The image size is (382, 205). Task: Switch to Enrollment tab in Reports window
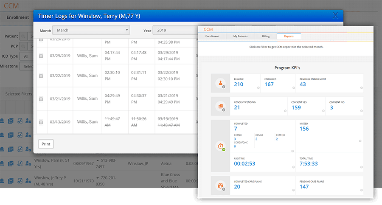212,37
